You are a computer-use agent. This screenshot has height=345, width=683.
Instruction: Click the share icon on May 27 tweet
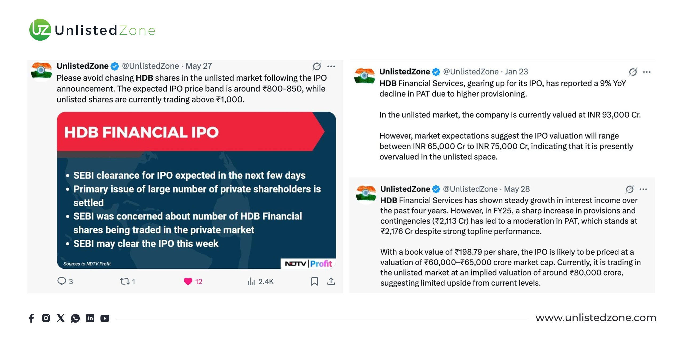[x=331, y=281]
